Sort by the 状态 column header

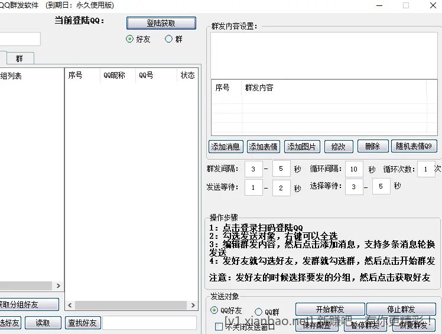pos(187,75)
